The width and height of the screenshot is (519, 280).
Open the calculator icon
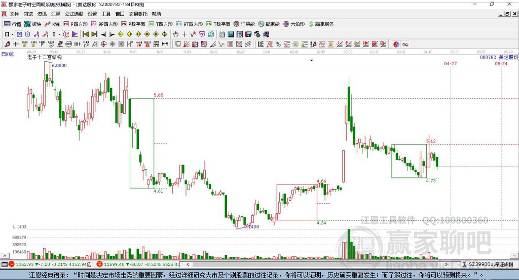(x=231, y=34)
